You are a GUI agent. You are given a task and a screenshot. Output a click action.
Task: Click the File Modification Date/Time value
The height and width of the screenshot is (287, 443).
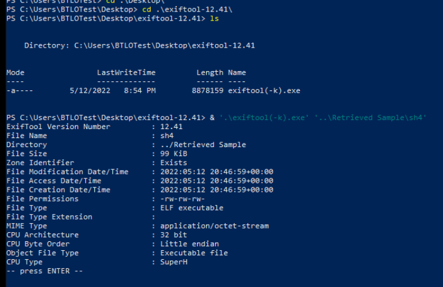point(216,172)
